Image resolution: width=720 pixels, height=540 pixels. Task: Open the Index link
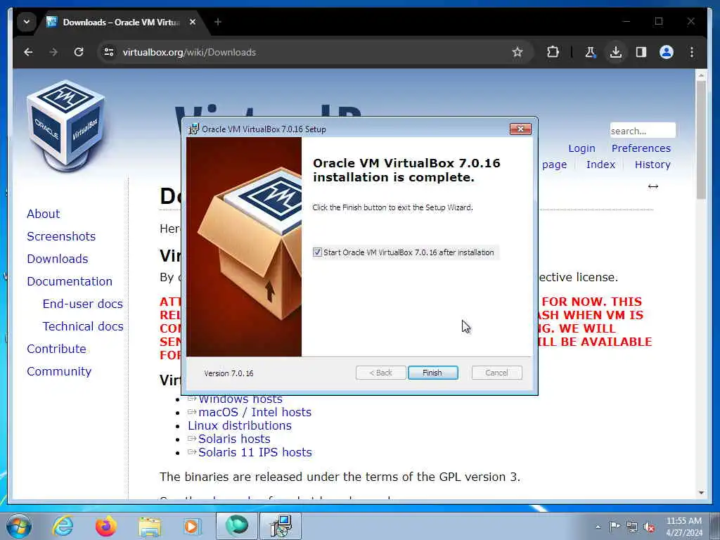(600, 165)
